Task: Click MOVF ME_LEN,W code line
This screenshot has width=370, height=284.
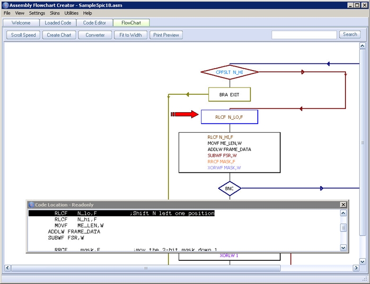Action: [79, 226]
